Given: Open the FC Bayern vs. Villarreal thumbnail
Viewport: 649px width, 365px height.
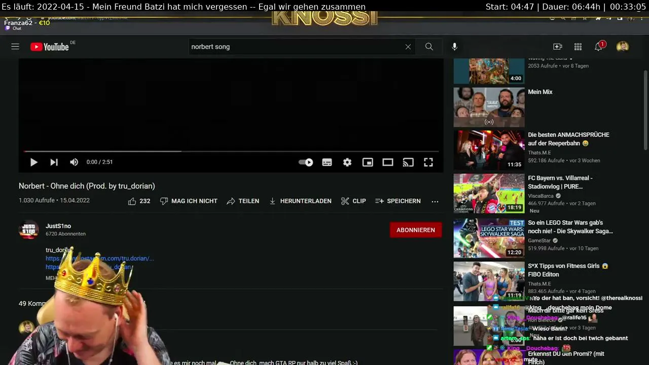Looking at the screenshot, I should 489,194.
